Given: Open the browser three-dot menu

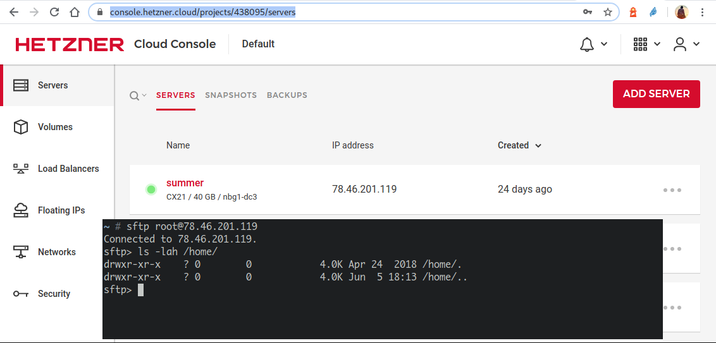Looking at the screenshot, I should pyautogui.click(x=702, y=12).
